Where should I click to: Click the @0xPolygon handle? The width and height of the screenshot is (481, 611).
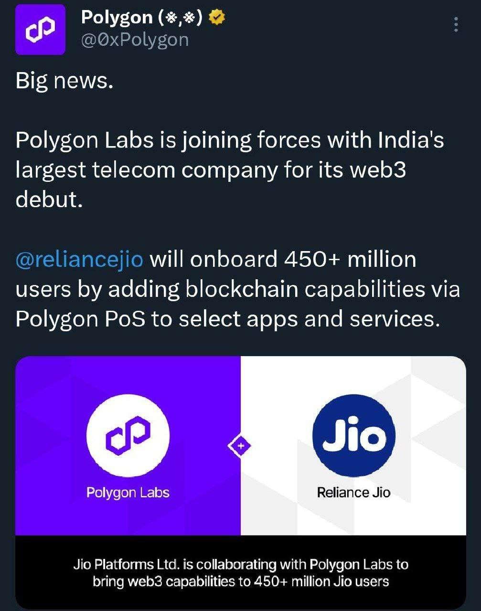point(135,40)
